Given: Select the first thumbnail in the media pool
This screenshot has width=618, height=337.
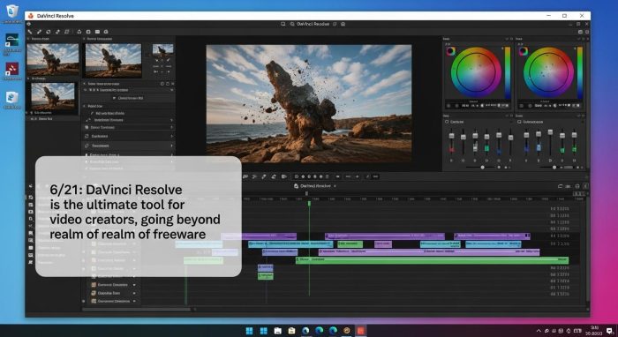Looking at the screenshot, I should pos(53,59).
